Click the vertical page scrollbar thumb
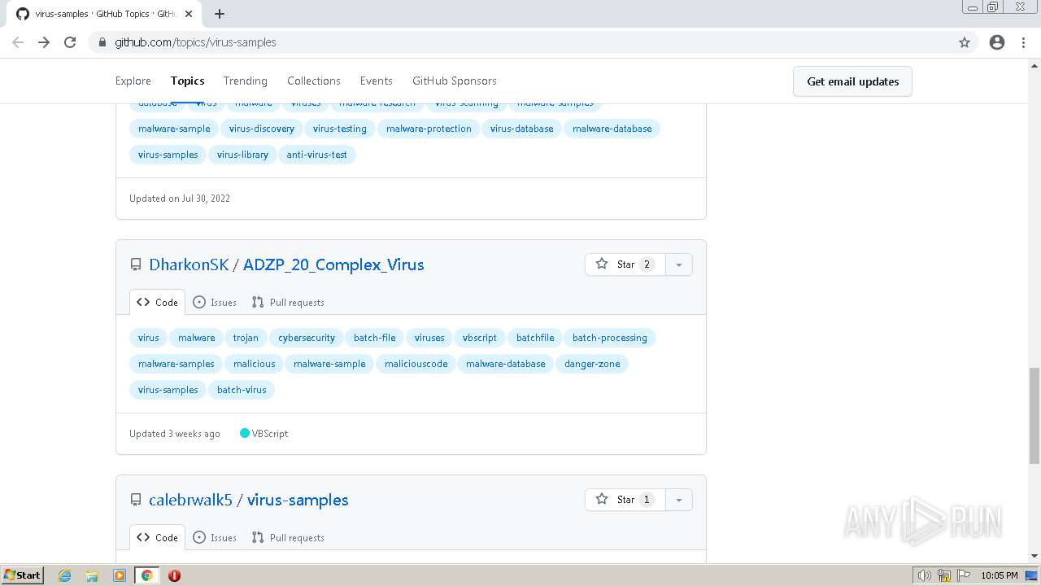Screen dimensions: 1041x586 tap(1034, 415)
